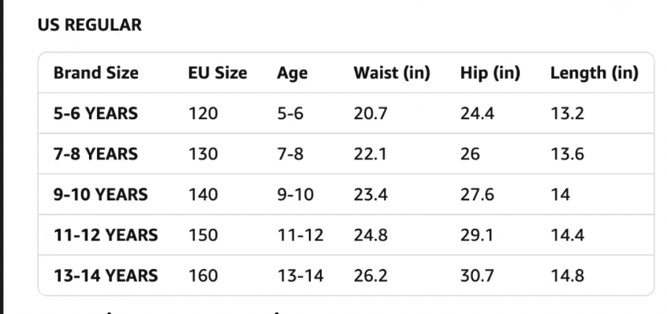Click the 7-8 YEARS brand size row

(x=346, y=154)
